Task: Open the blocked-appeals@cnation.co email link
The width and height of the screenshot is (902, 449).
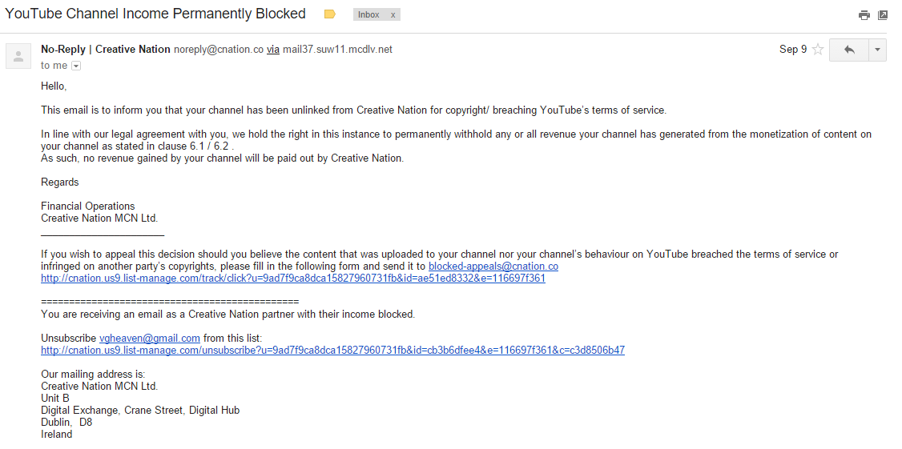Action: coord(493,267)
